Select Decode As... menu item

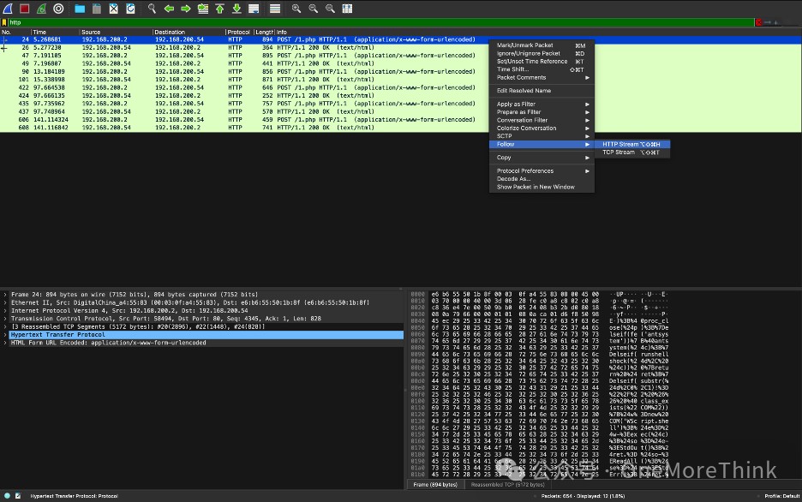click(542, 179)
